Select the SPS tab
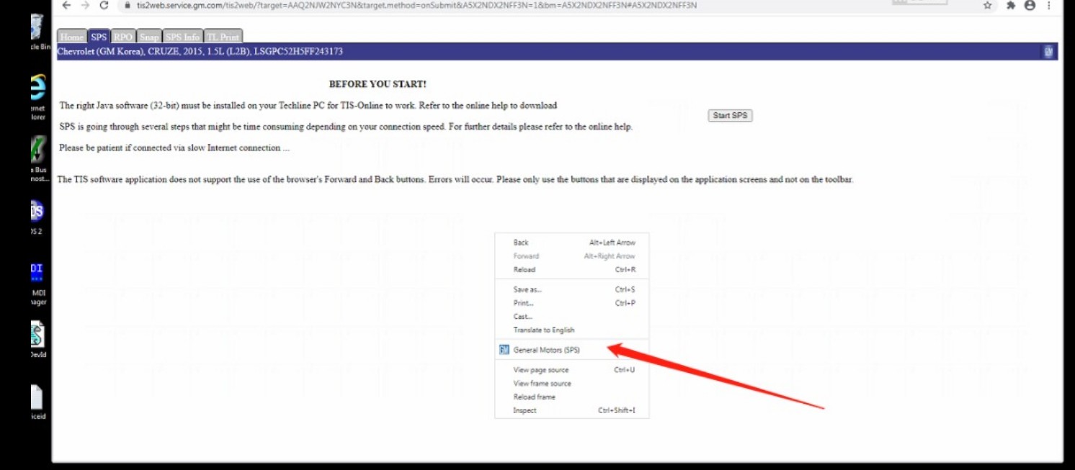Screen dimensions: 1075x470 pyautogui.click(x=99, y=37)
